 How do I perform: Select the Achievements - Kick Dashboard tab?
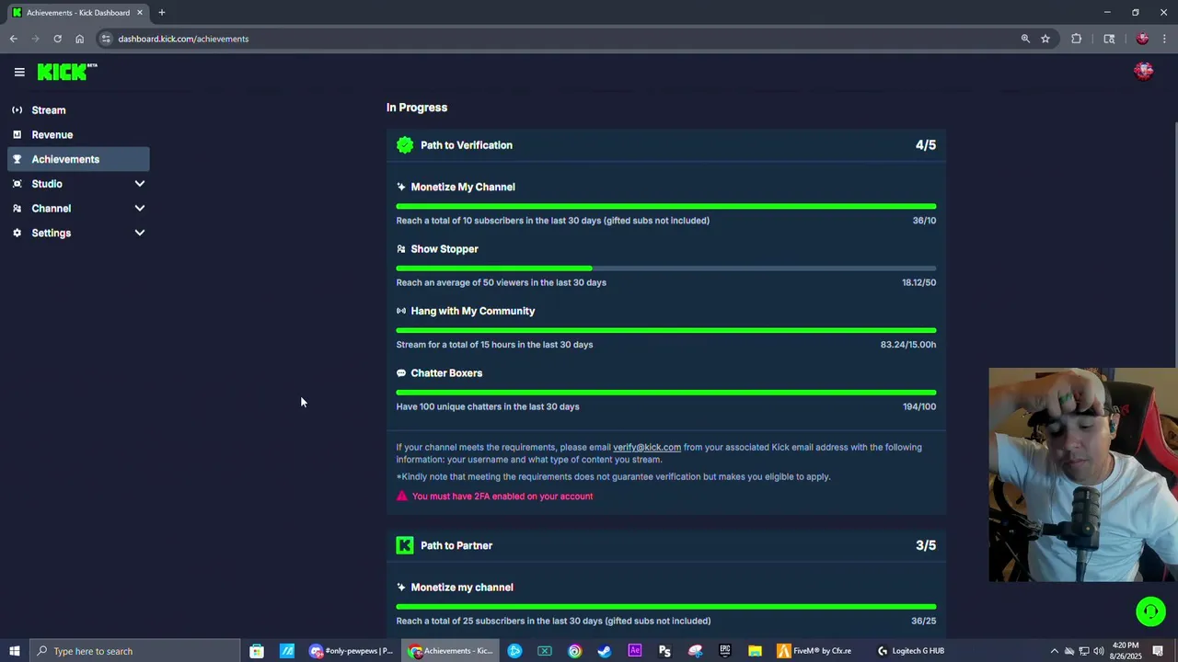pyautogui.click(x=77, y=13)
